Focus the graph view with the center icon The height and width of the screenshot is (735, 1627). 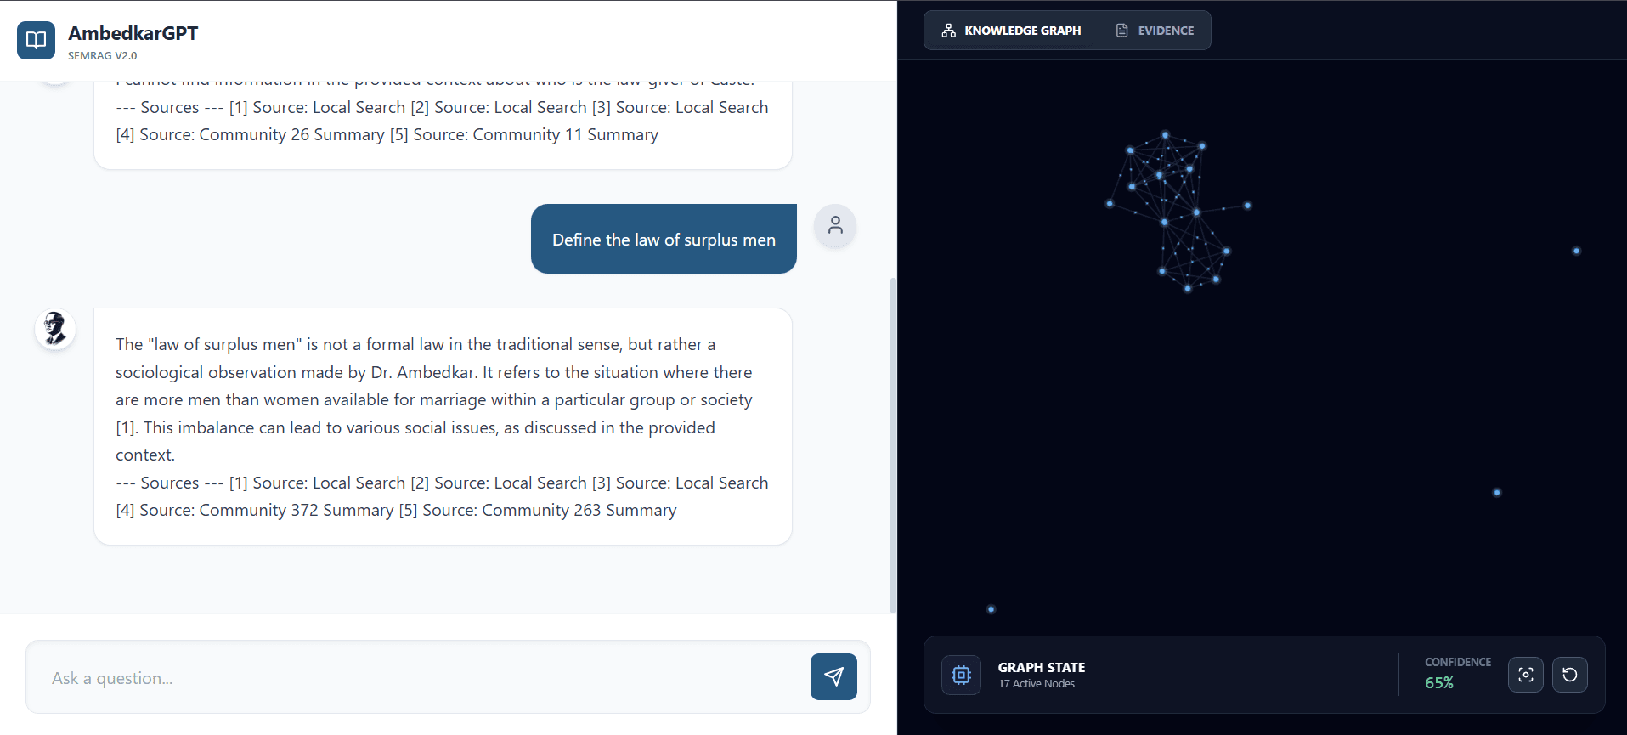1526,675
